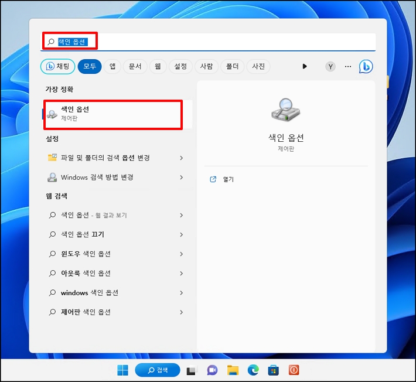Click the folder icon beside 파일 및 폴더의 검색 옵션 변경

point(52,158)
